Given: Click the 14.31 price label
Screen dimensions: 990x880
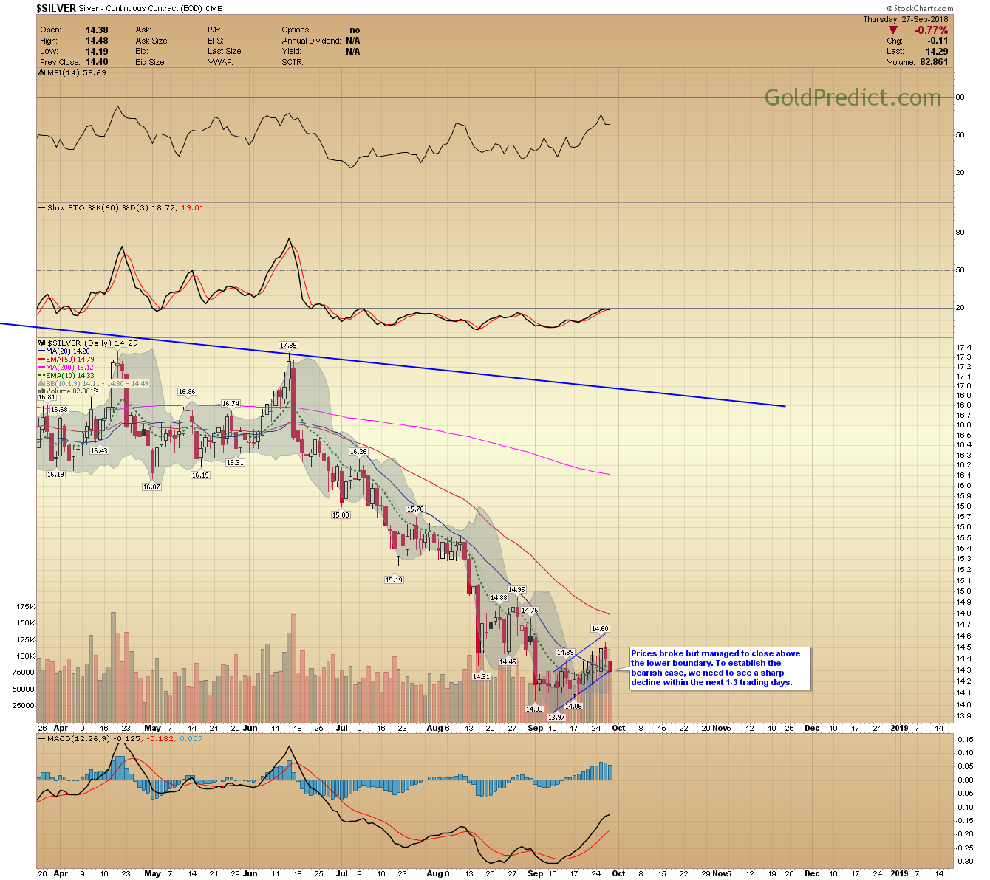Looking at the screenshot, I should [x=481, y=676].
